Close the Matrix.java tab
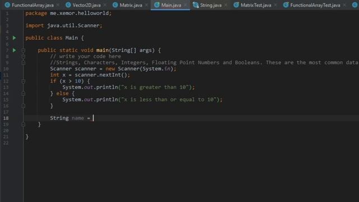Viewport: 359px width, 202px height. (146, 5)
